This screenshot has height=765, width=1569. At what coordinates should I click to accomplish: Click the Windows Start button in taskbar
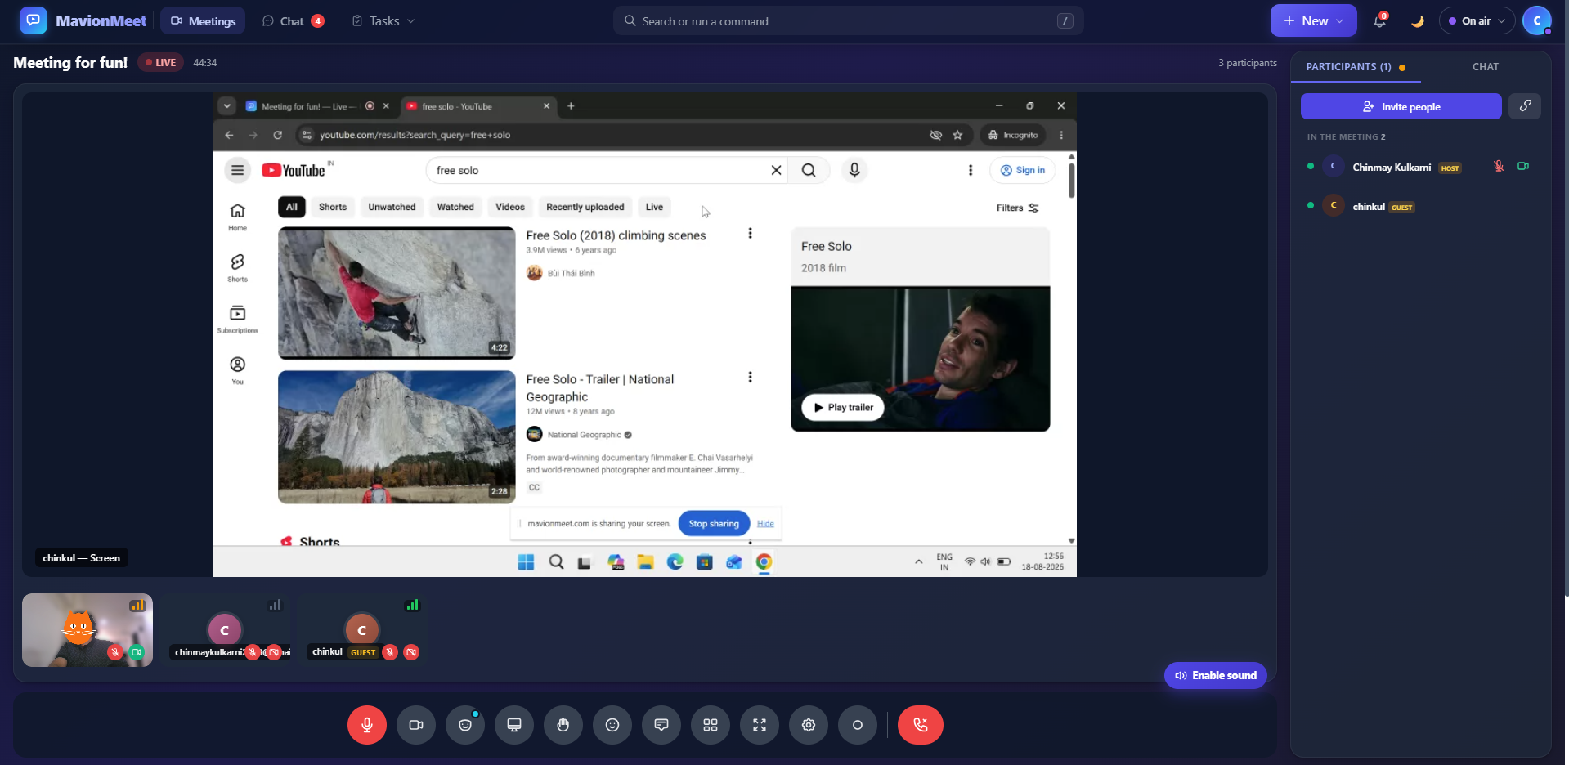(527, 562)
